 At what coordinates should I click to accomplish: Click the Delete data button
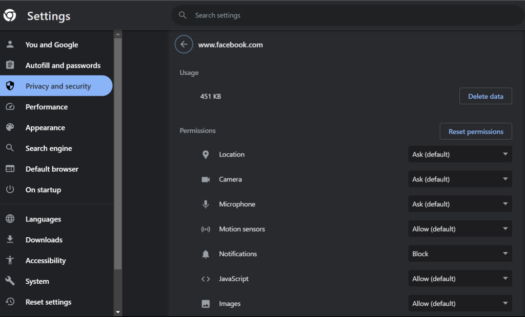pos(486,96)
